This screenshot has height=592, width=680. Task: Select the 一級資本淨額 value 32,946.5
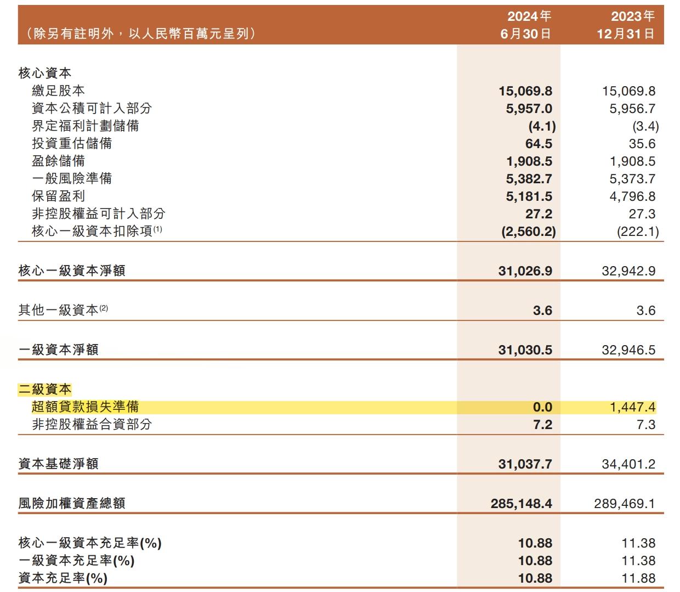(x=628, y=350)
